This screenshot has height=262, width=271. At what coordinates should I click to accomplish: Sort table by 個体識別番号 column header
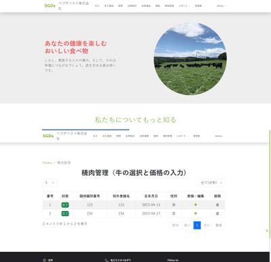pos(90,196)
